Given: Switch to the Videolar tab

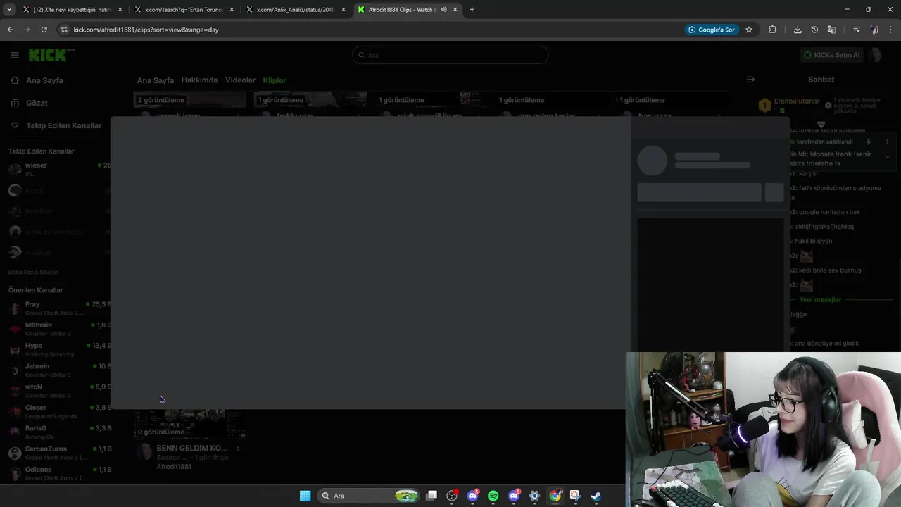Looking at the screenshot, I should click(x=240, y=80).
